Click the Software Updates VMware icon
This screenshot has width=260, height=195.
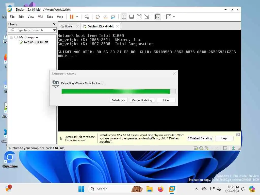coord(56,84)
